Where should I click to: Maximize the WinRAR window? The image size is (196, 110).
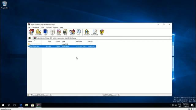tap(164, 24)
